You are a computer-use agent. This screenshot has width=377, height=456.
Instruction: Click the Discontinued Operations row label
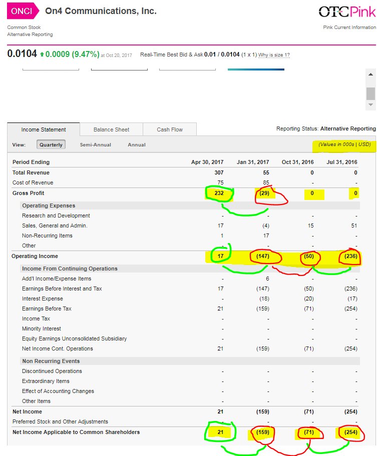[52, 371]
